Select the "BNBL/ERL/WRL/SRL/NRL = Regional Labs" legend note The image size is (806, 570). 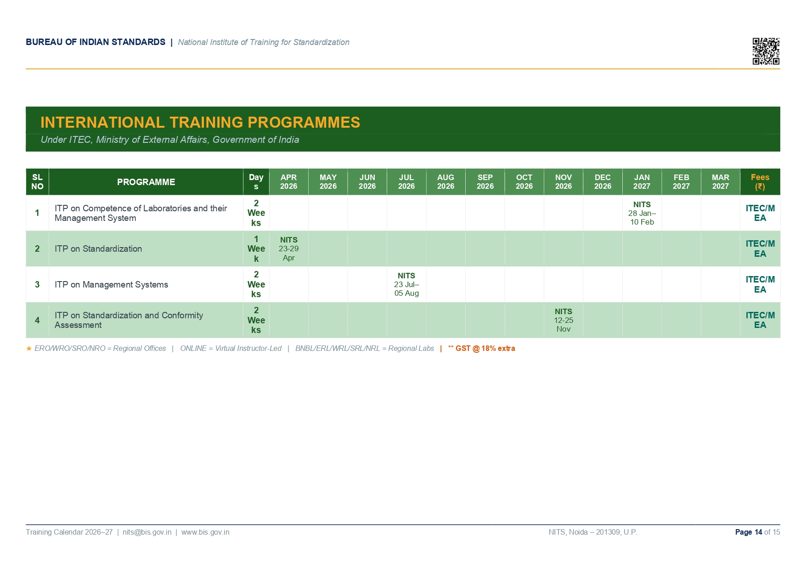pos(365,349)
